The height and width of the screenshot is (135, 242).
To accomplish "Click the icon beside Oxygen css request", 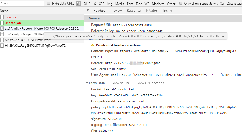I will point(2,34).
